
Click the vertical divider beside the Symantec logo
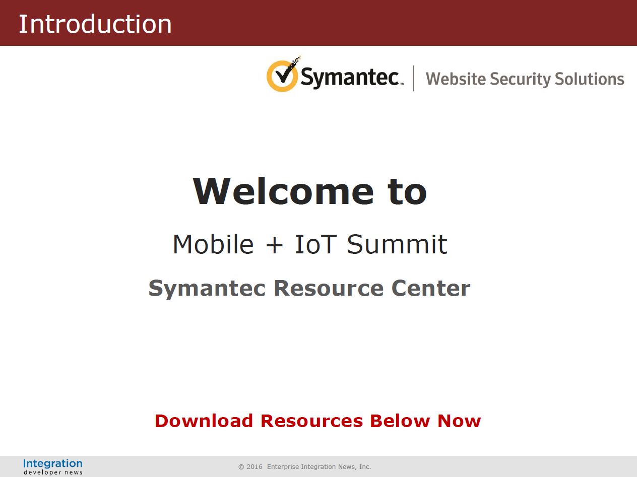tap(414, 78)
